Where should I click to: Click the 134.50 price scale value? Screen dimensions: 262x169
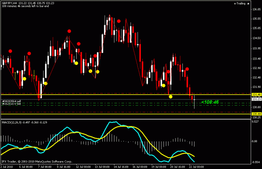coord(257,38)
